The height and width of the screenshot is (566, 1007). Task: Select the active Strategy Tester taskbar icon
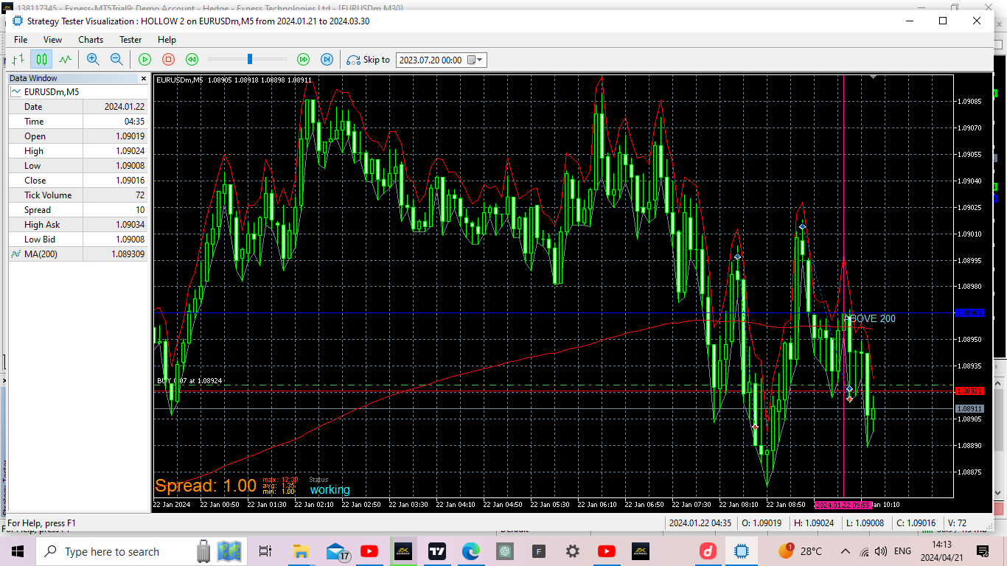[742, 551]
